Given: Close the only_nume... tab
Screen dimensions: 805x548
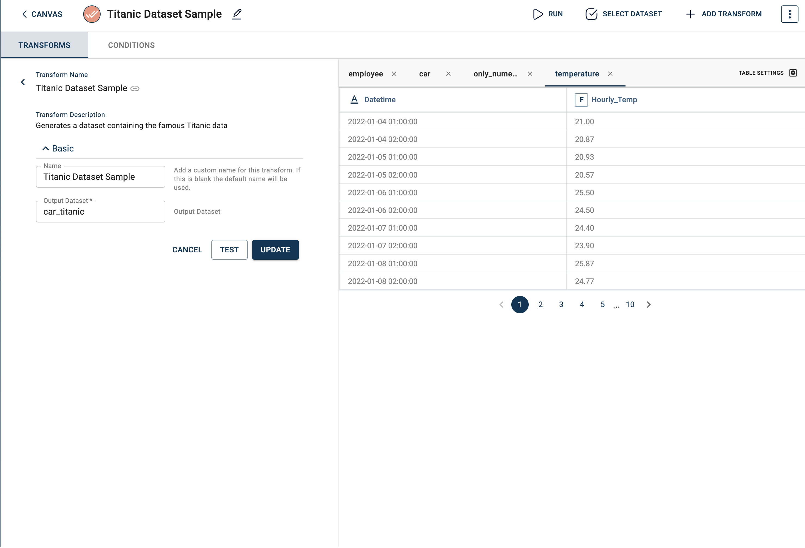Looking at the screenshot, I should point(530,74).
